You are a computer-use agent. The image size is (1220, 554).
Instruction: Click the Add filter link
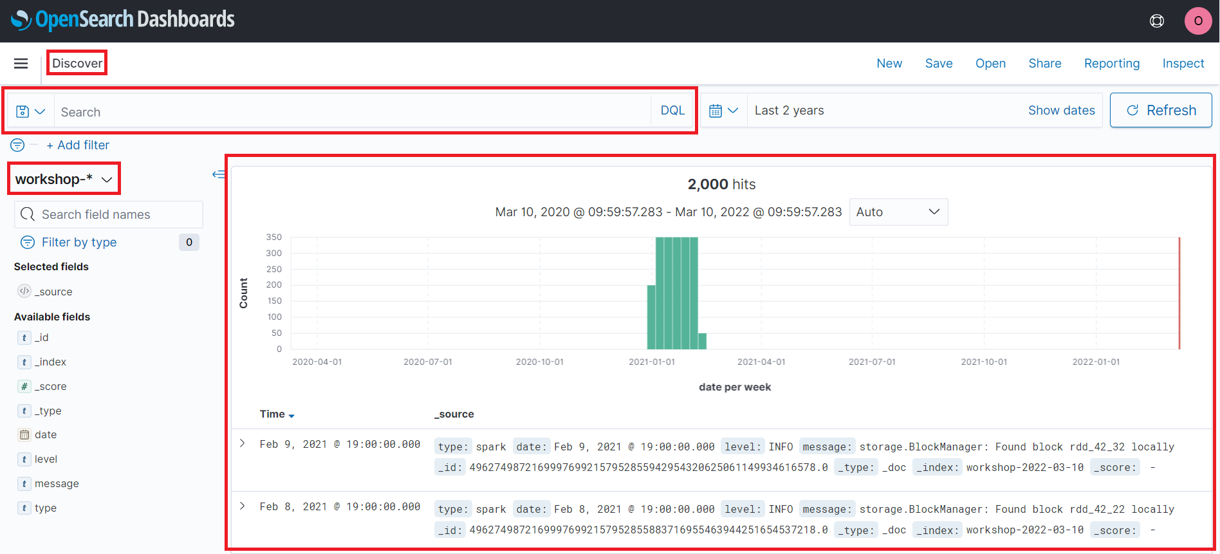[x=78, y=145]
